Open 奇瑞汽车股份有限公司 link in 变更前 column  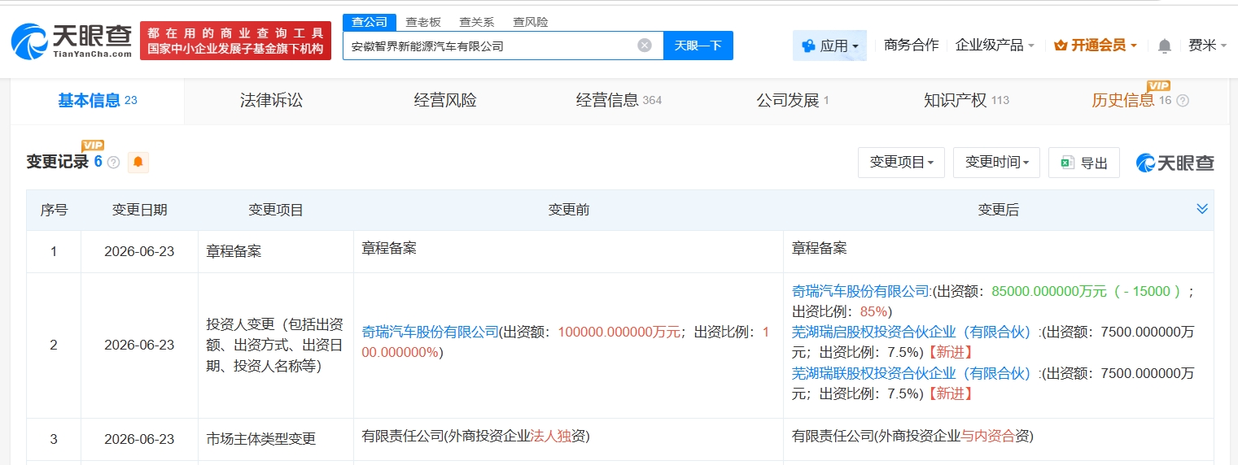pos(430,332)
